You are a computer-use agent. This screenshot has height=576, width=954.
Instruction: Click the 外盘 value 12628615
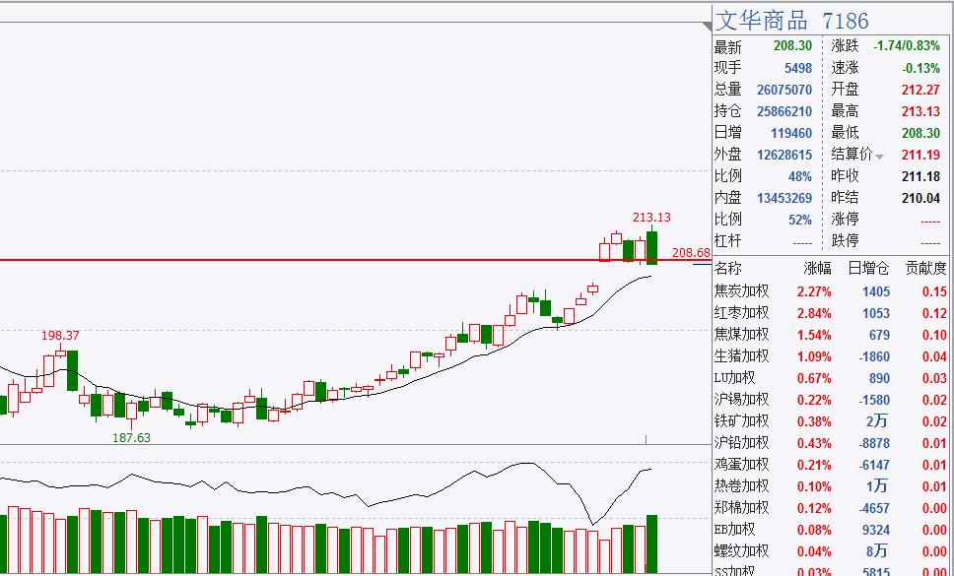pyautogui.click(x=784, y=155)
